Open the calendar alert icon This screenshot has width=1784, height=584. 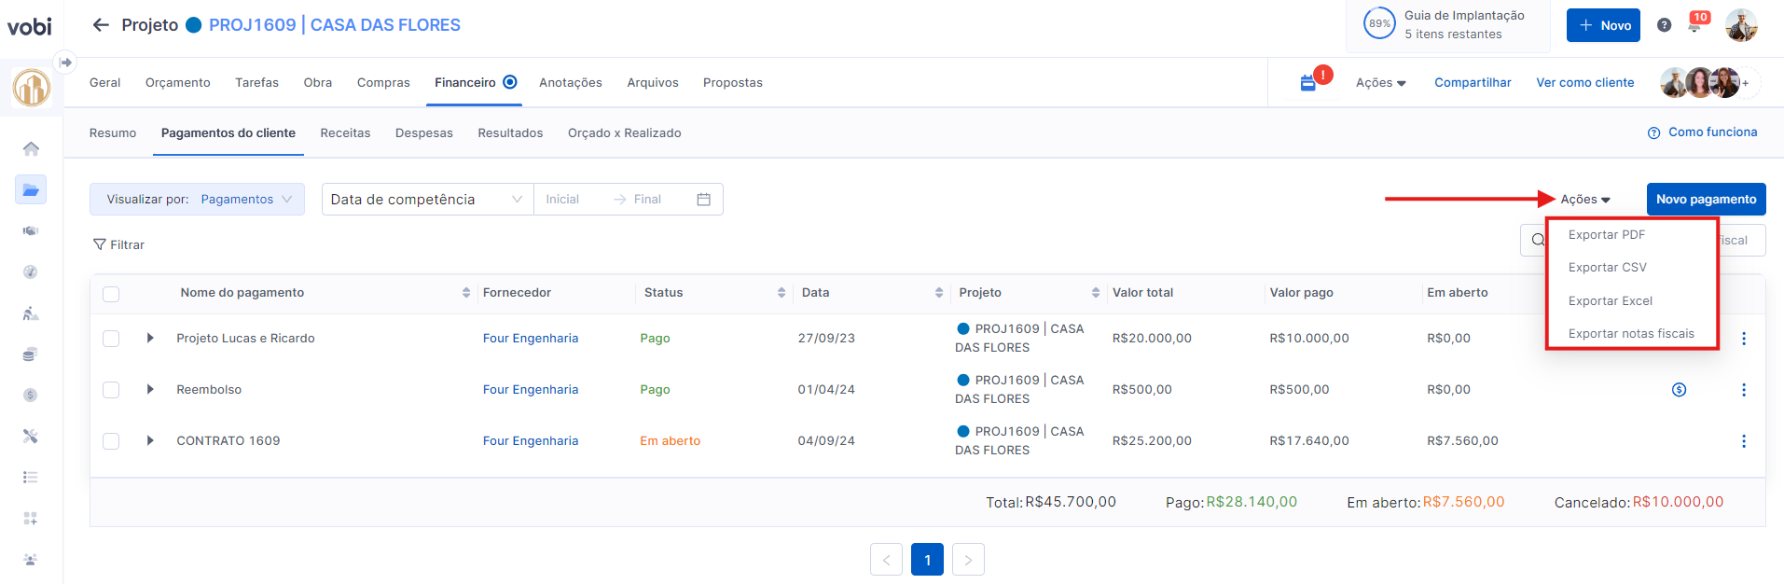(x=1309, y=82)
